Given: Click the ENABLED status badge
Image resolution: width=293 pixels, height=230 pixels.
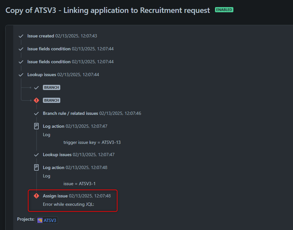Looking at the screenshot, I should coord(224,10).
